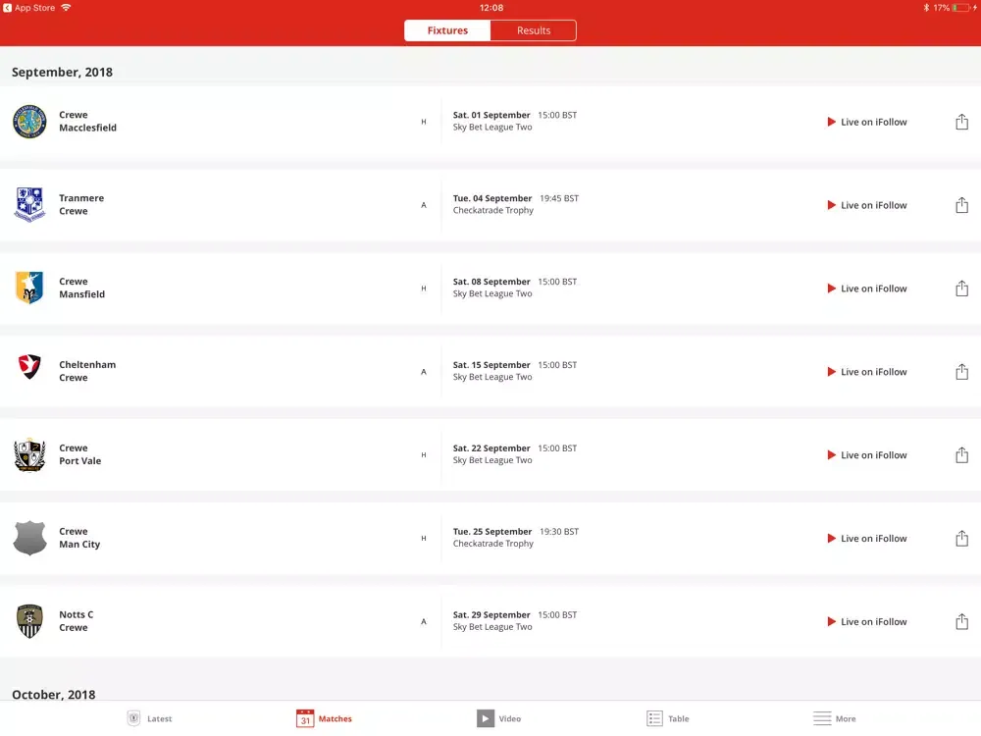Open the 'Crewe Macclesfield' fixture names
The height and width of the screenshot is (736, 981).
(87, 122)
